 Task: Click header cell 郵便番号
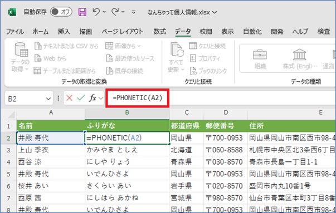pyautogui.click(x=226, y=126)
